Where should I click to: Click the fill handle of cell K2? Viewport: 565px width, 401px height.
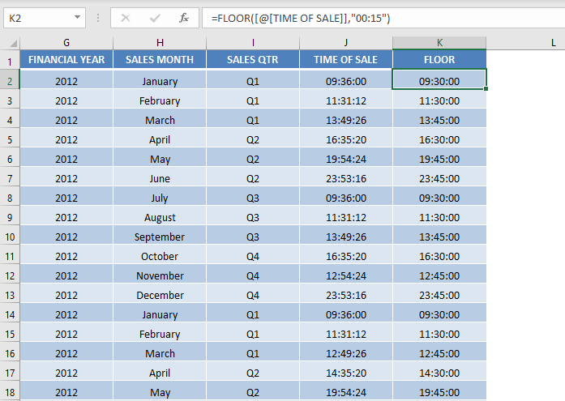[x=486, y=88]
